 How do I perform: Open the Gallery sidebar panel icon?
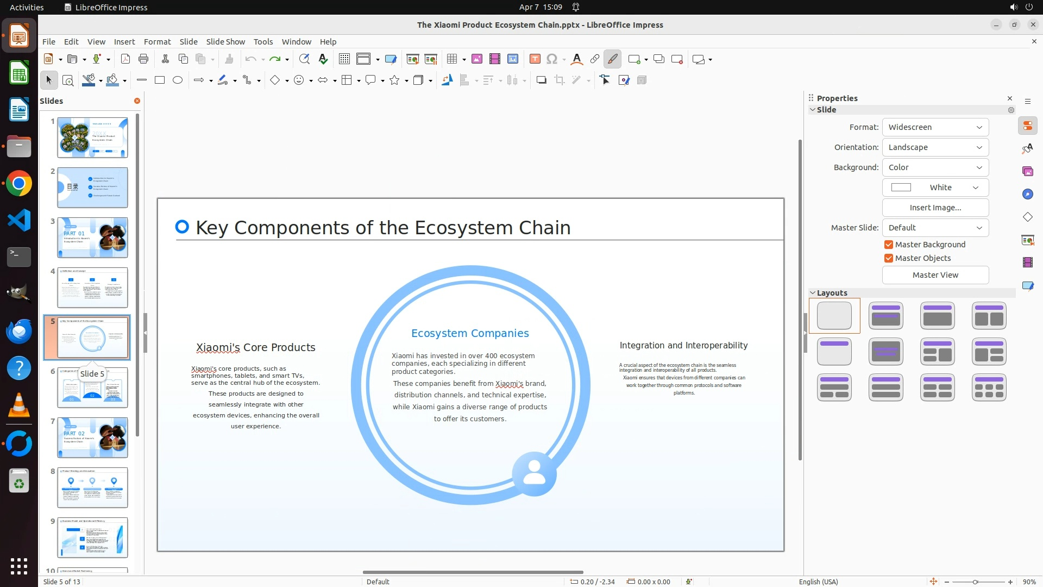1027,172
